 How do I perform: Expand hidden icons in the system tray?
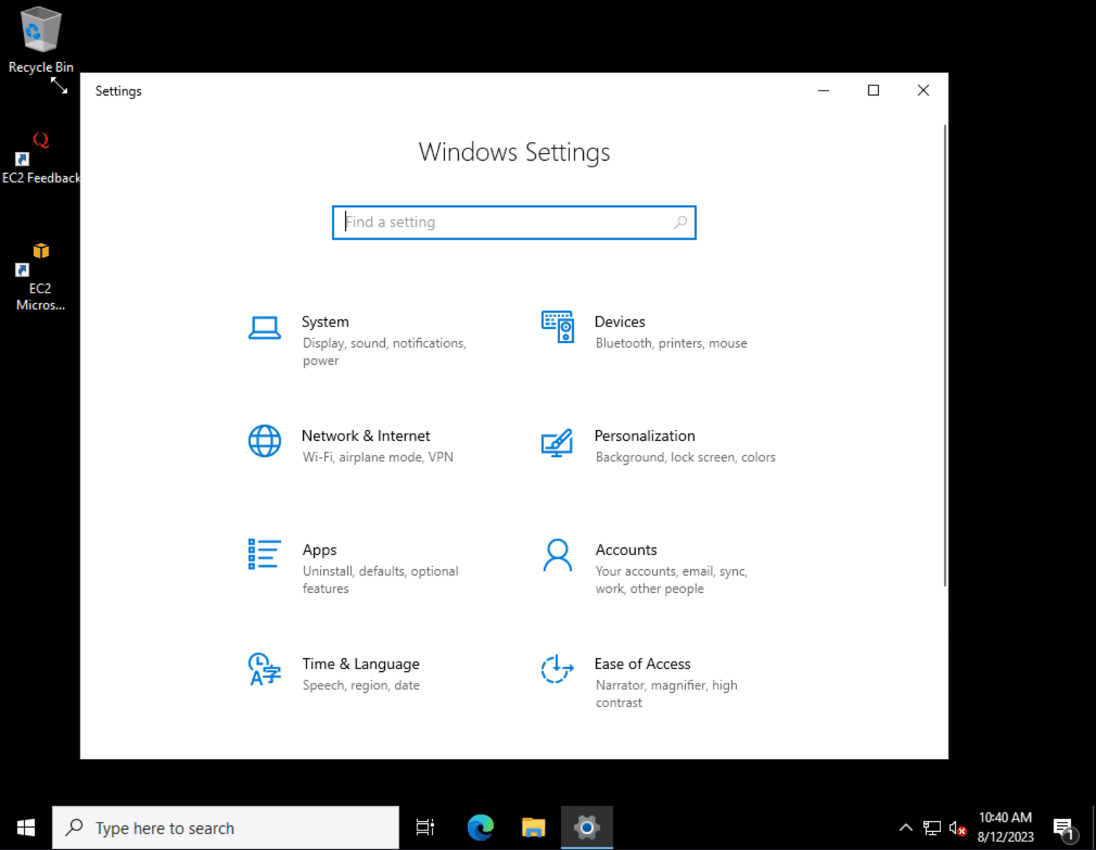(x=905, y=827)
